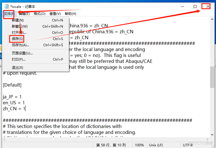Click 'UTF-8' encoding in status bar

point(188,145)
